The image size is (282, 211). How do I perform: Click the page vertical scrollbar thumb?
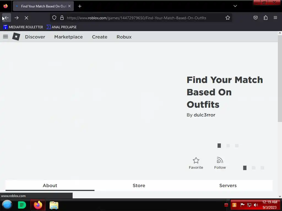point(280,79)
